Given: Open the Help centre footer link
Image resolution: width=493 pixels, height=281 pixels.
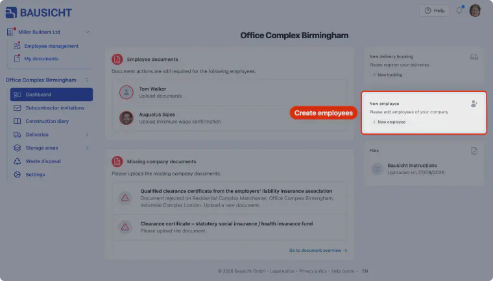Looking at the screenshot, I should (x=343, y=271).
